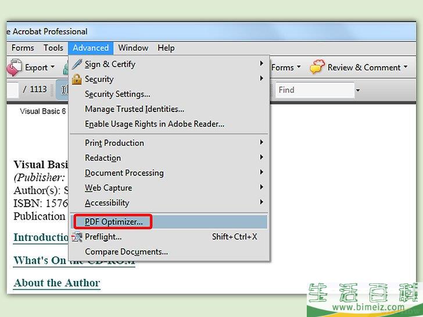The width and height of the screenshot is (423, 317).
Task: Click the Preflight icon in menu
Action: coord(77,237)
